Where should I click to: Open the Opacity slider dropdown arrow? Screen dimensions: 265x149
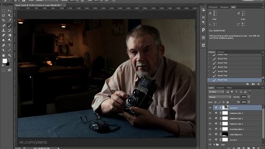coord(249,97)
